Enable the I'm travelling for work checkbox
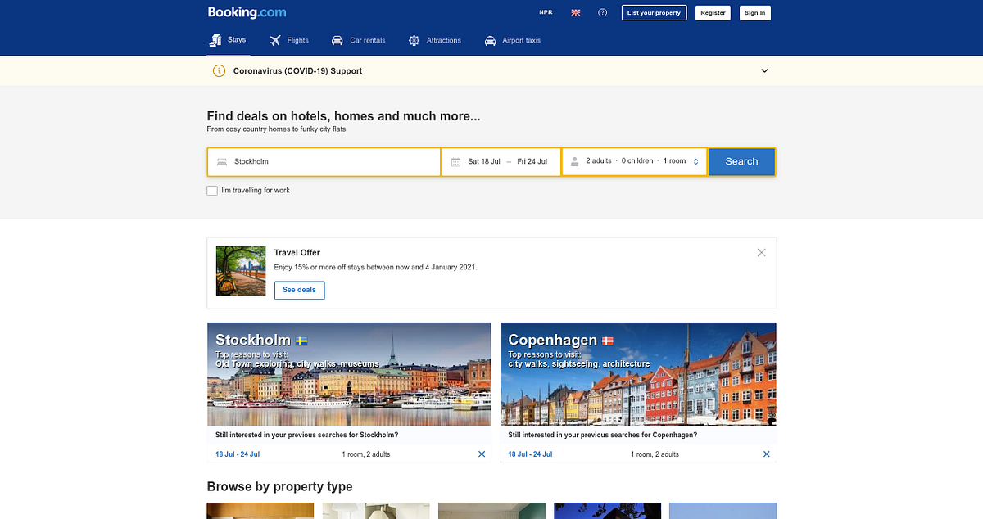Viewport: 983px width, 519px height. (211, 190)
